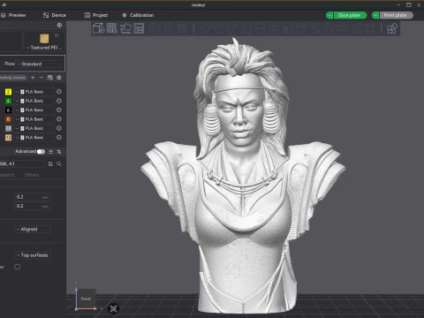The height and width of the screenshot is (318, 424).
Task: Tick the checkbox below Top surfaces
Action: [x=18, y=267]
